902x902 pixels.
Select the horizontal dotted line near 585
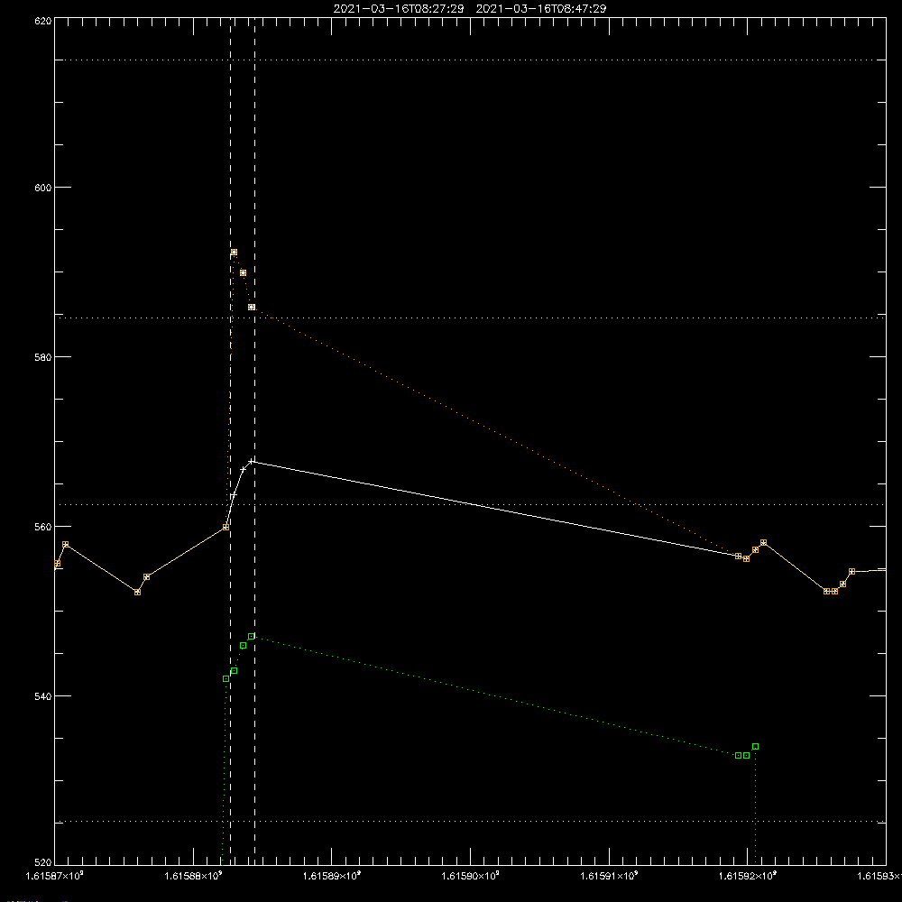[x=471, y=318]
